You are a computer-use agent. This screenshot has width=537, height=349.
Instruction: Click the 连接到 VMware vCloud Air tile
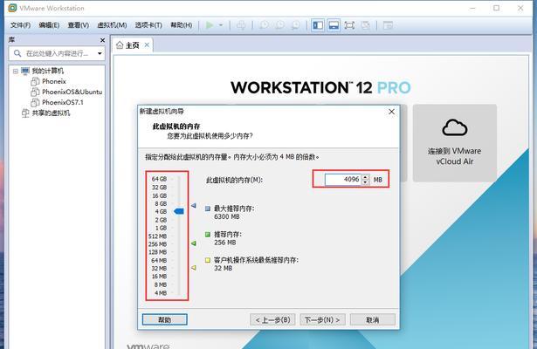coord(454,143)
